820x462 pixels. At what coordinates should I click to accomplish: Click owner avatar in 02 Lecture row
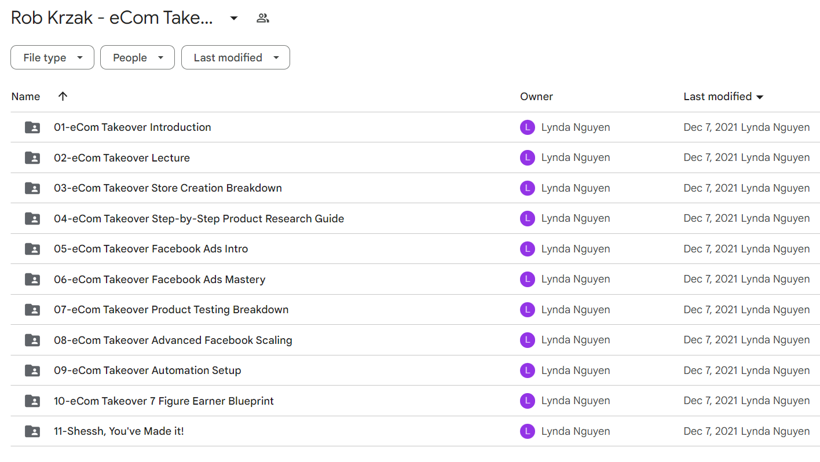(x=528, y=157)
